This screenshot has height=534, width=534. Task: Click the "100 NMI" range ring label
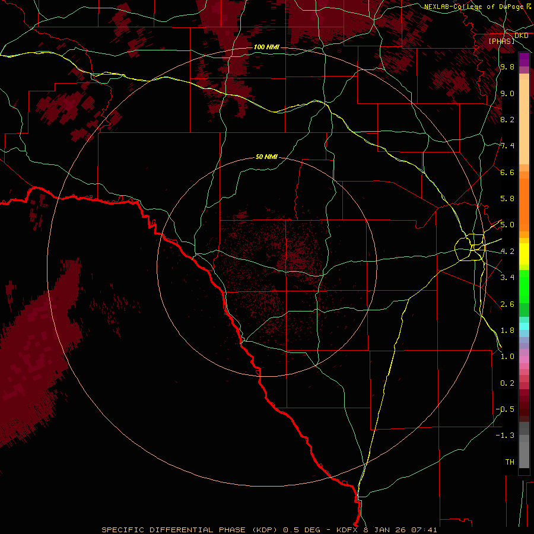pyautogui.click(x=266, y=47)
